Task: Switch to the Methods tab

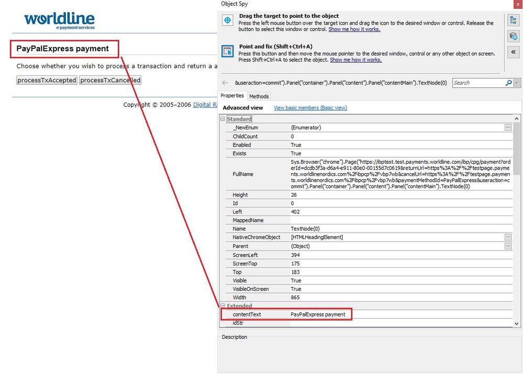Action: coord(259,96)
